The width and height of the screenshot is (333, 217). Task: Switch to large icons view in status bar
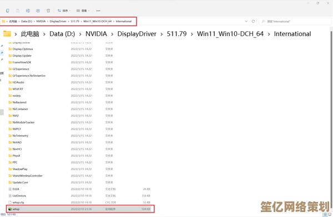[330, 214]
